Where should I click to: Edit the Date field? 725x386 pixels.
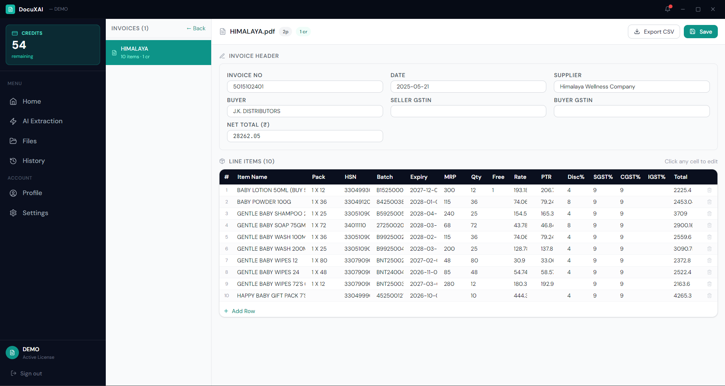(468, 87)
